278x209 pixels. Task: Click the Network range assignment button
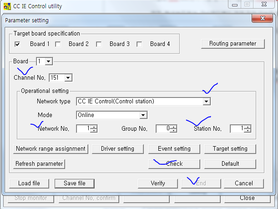pos(51,149)
